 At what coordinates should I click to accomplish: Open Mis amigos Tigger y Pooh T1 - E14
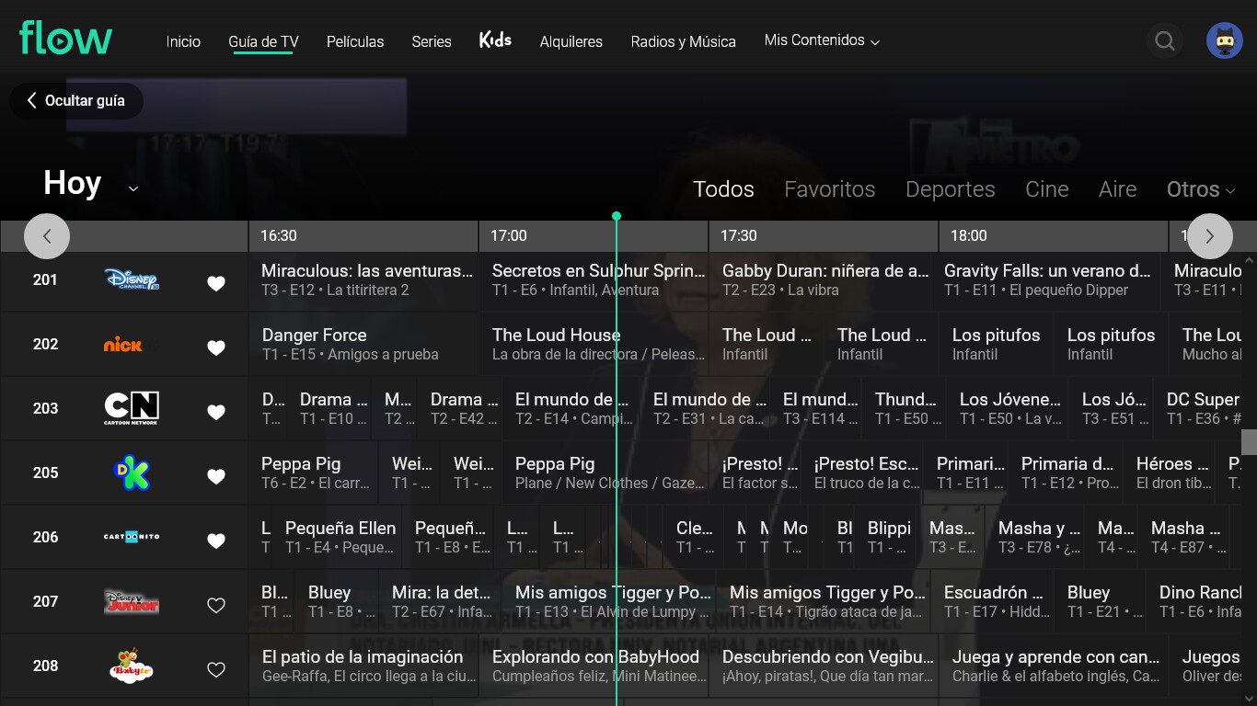coord(824,602)
